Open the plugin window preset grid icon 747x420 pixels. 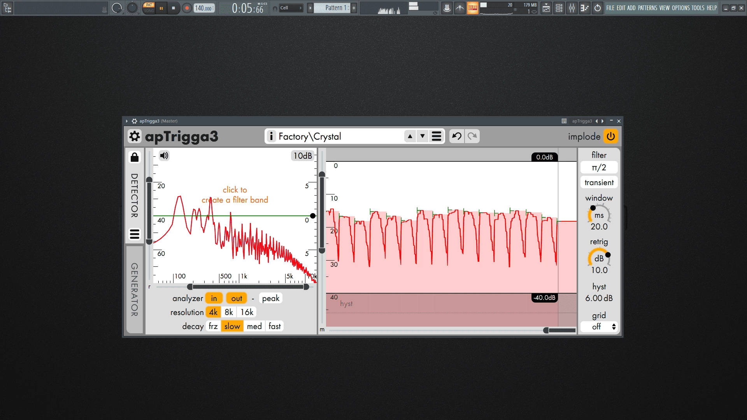tap(564, 121)
